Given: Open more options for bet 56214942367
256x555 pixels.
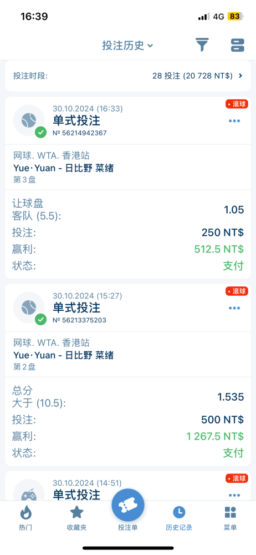Looking at the screenshot, I should (234, 120).
